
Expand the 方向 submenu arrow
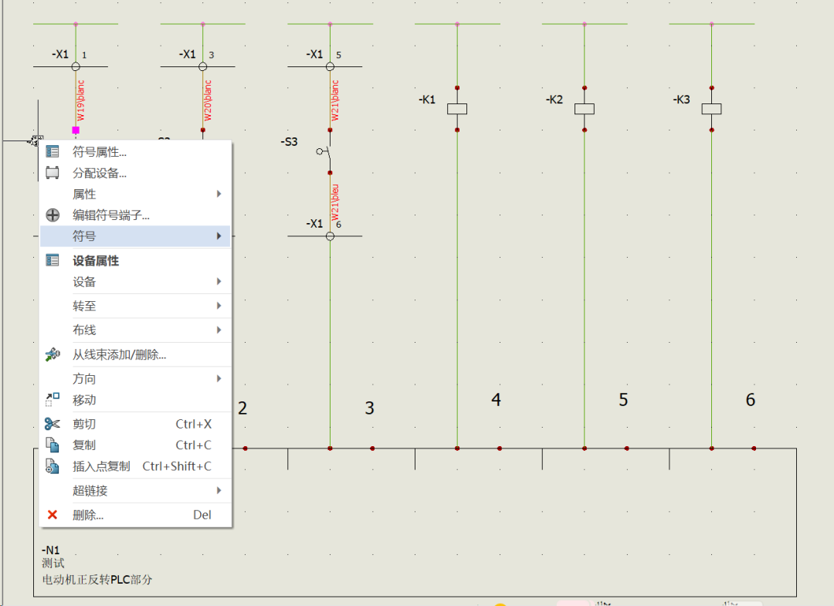pyautogui.click(x=219, y=378)
